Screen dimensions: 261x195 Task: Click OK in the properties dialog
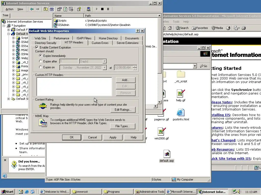click(72, 137)
